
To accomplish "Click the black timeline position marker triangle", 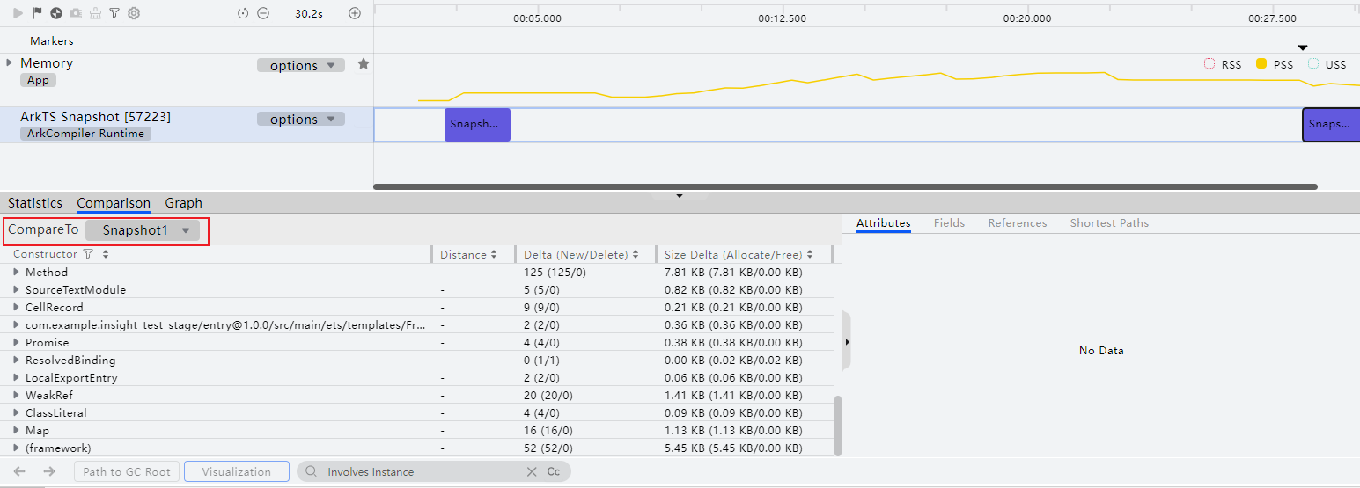I will click(x=1304, y=47).
